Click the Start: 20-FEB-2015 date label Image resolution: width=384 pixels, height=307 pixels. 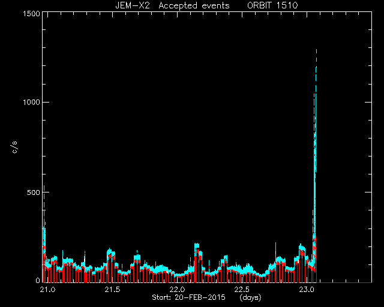coord(188,297)
